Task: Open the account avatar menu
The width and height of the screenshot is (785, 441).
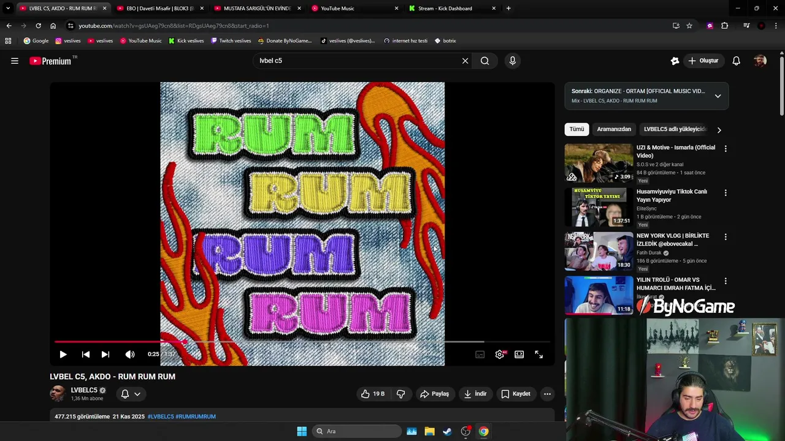Action: pyautogui.click(x=760, y=61)
